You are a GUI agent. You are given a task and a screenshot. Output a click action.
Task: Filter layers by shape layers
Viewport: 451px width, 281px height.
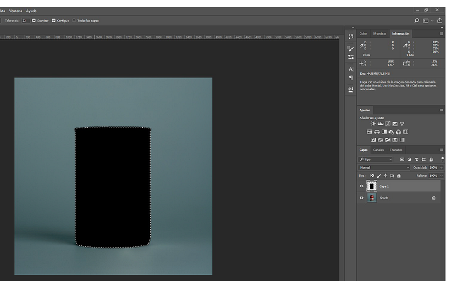[424, 159]
